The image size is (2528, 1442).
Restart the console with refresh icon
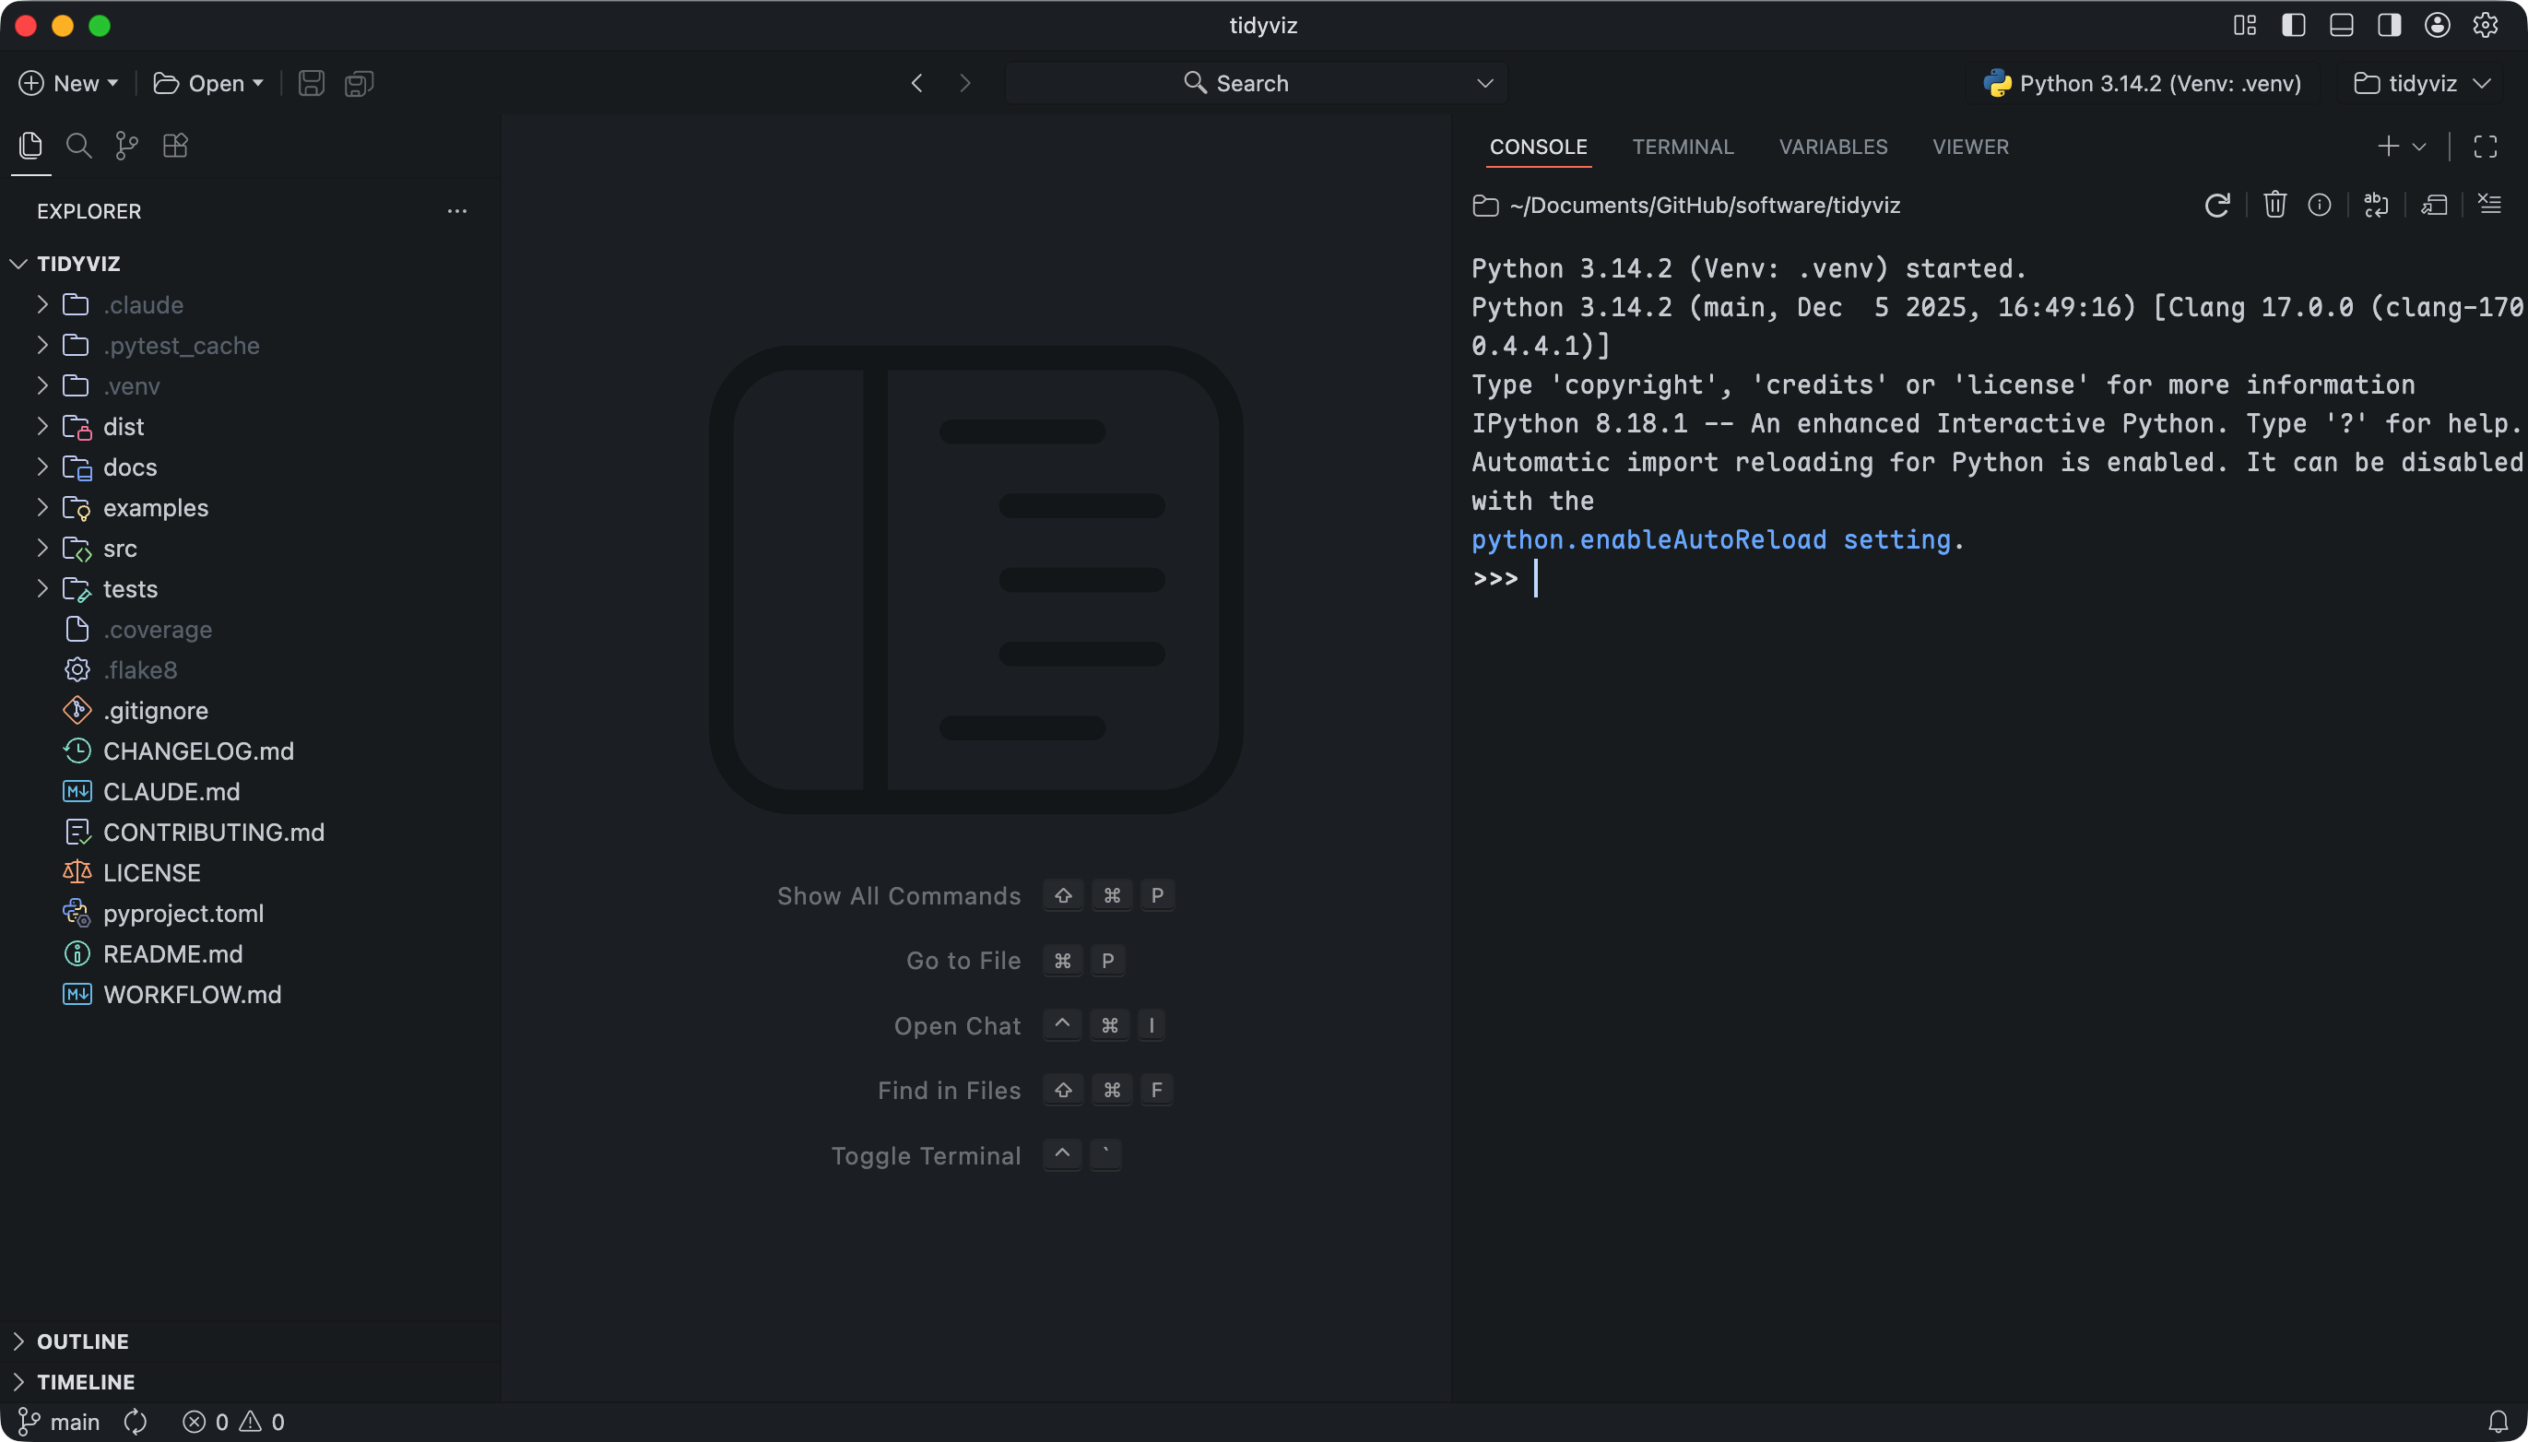(2217, 205)
